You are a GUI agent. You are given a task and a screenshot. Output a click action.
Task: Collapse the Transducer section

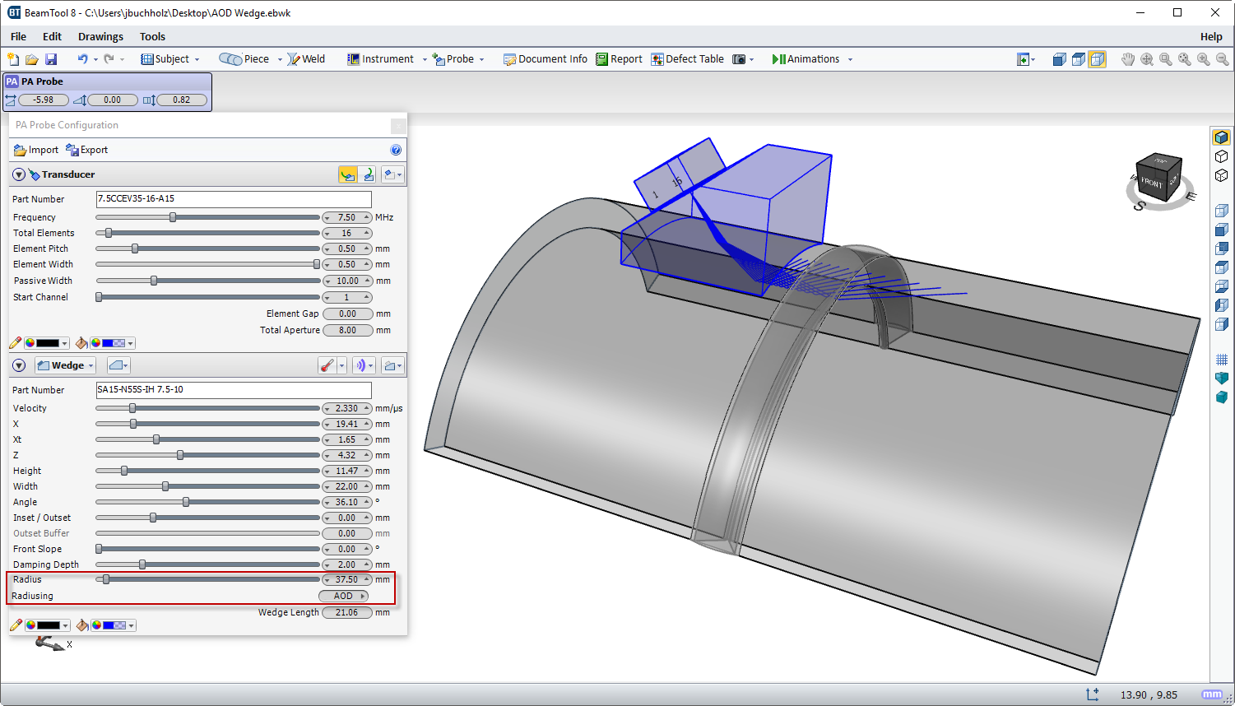pos(19,174)
